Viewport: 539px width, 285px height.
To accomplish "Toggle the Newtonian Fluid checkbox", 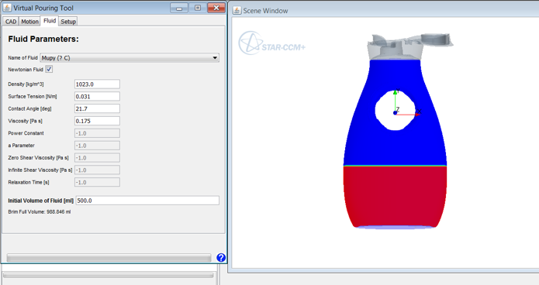I will point(49,70).
